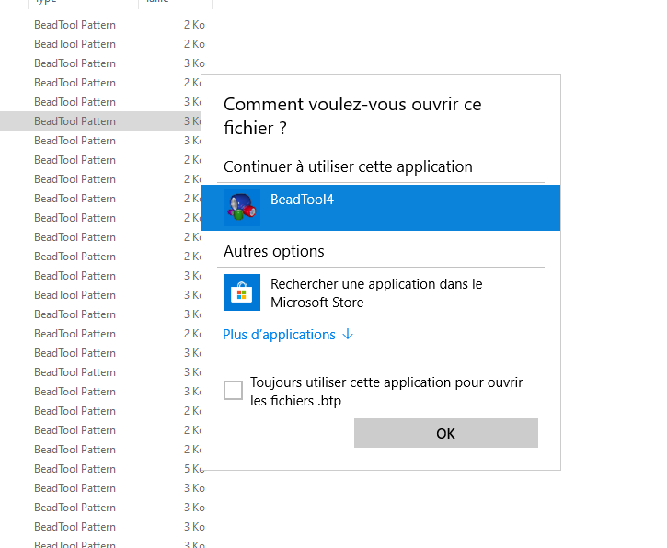This screenshot has height=548, width=667.
Task: Click the always-use .btp files label text
Action: (x=386, y=391)
